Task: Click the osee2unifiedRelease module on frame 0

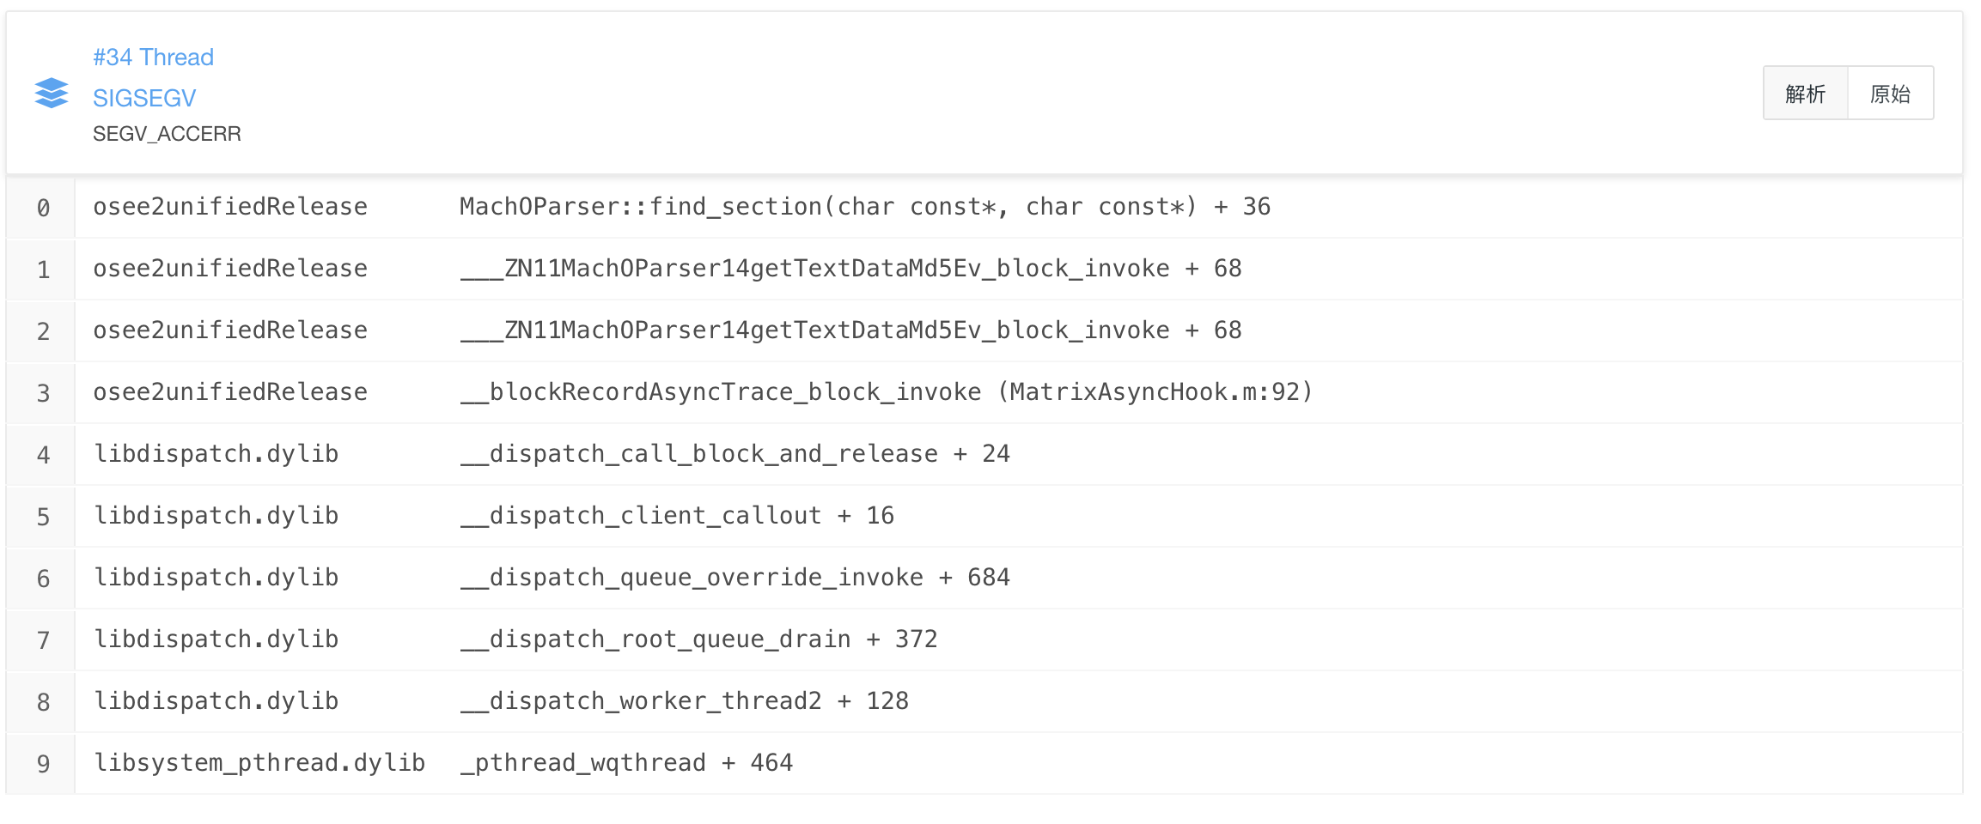Action: [x=230, y=206]
